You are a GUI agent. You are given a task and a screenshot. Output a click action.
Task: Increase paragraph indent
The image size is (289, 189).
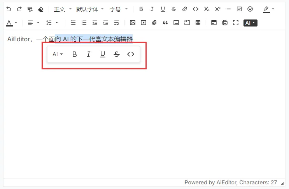106,23
